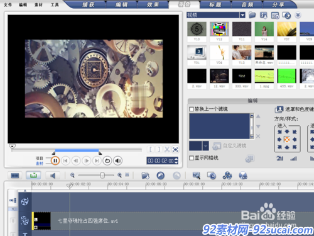
Task: Pause playback with the pause button
Action: coord(55,160)
